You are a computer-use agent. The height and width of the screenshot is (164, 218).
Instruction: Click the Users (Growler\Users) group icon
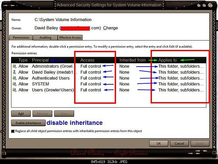(14, 90)
